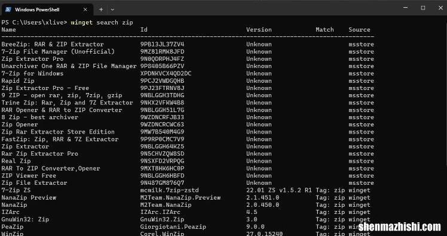Click the ID 'Giorgiotani.Peazip'
Screen dimensions: 447x236
pyautogui.click(x=173, y=226)
